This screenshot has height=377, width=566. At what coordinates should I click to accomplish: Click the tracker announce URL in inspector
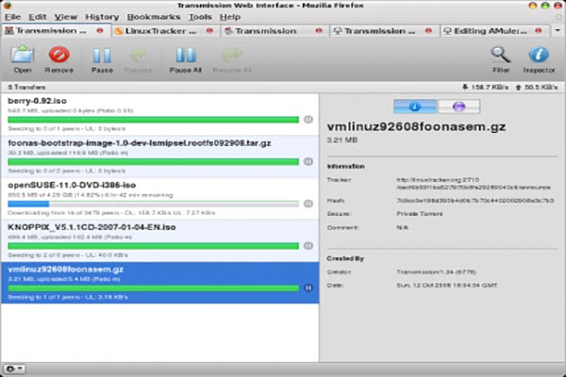[x=474, y=183]
